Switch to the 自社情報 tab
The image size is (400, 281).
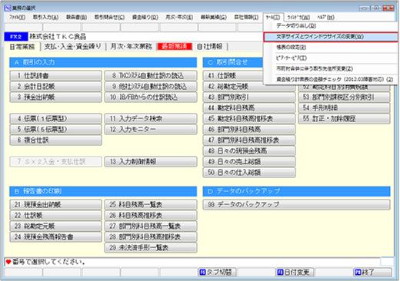(210, 47)
